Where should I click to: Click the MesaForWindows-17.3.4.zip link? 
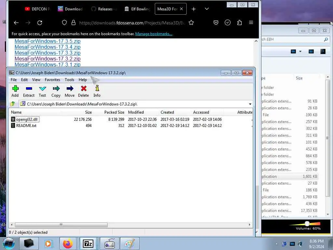(x=47, y=47)
